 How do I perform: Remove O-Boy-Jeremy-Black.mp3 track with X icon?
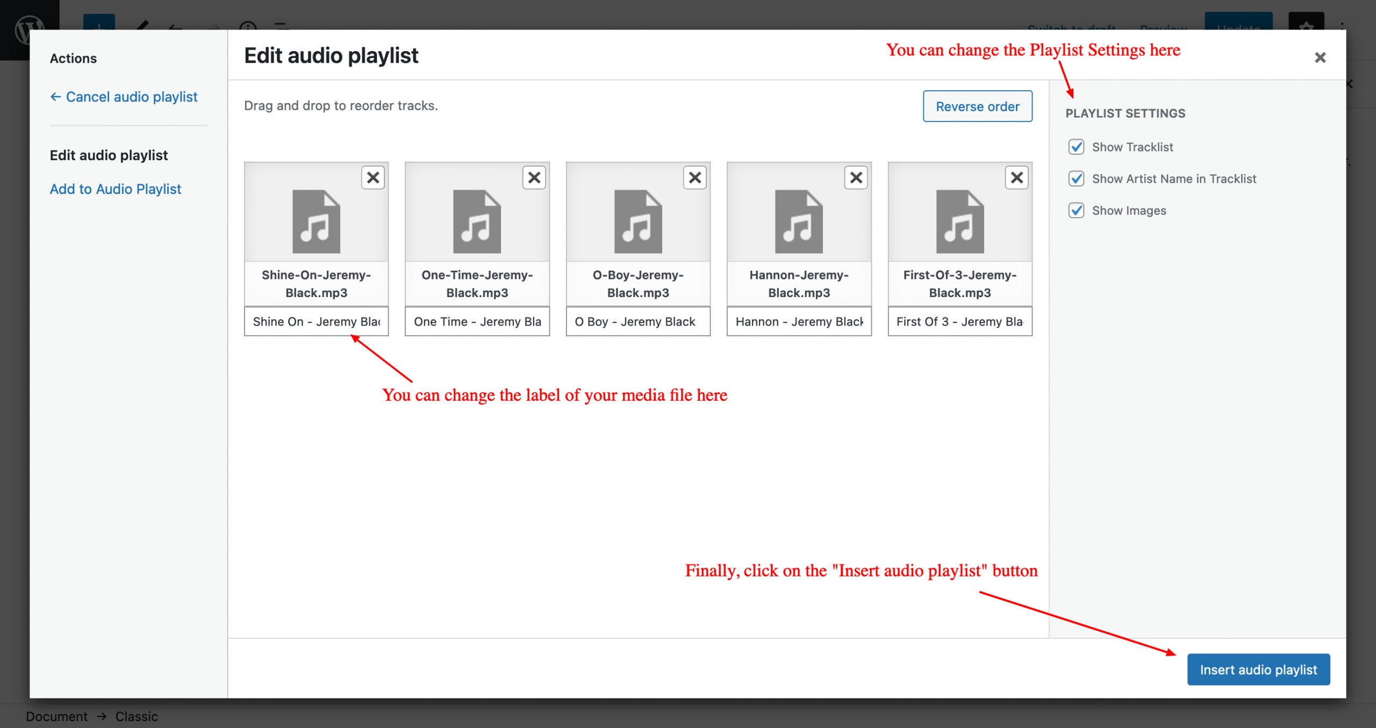tap(694, 178)
